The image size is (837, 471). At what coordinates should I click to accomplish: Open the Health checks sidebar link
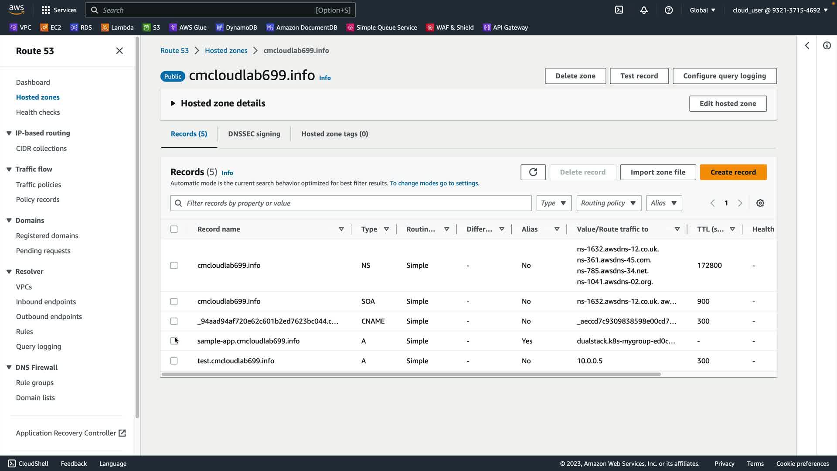(38, 113)
